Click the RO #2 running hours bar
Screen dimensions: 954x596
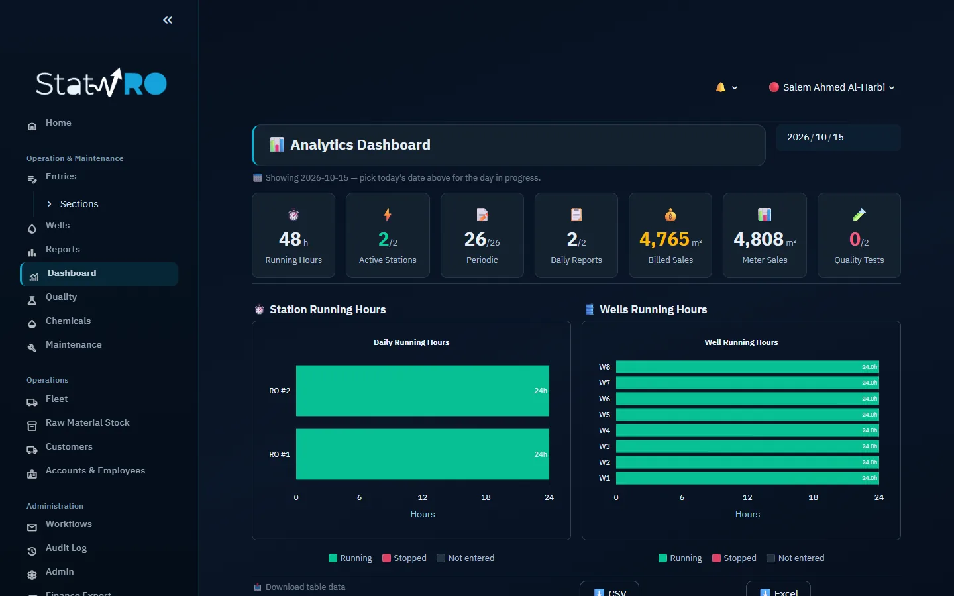click(423, 391)
